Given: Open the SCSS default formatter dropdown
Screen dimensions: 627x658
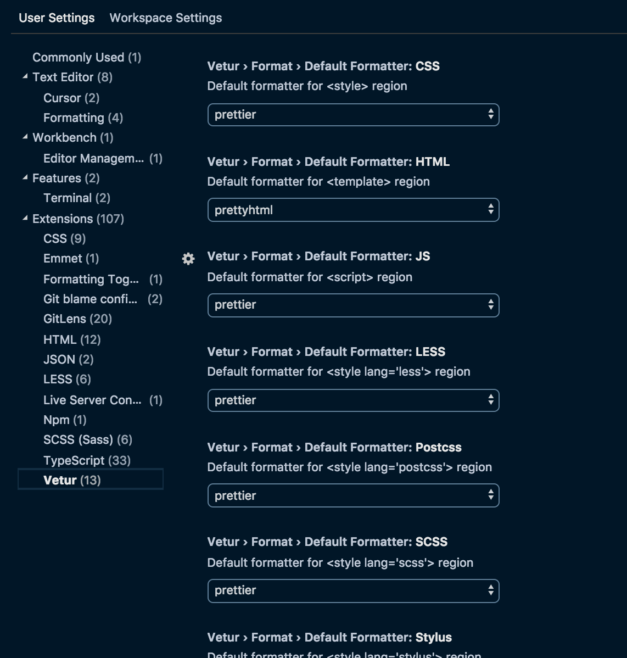Looking at the screenshot, I should pyautogui.click(x=353, y=591).
